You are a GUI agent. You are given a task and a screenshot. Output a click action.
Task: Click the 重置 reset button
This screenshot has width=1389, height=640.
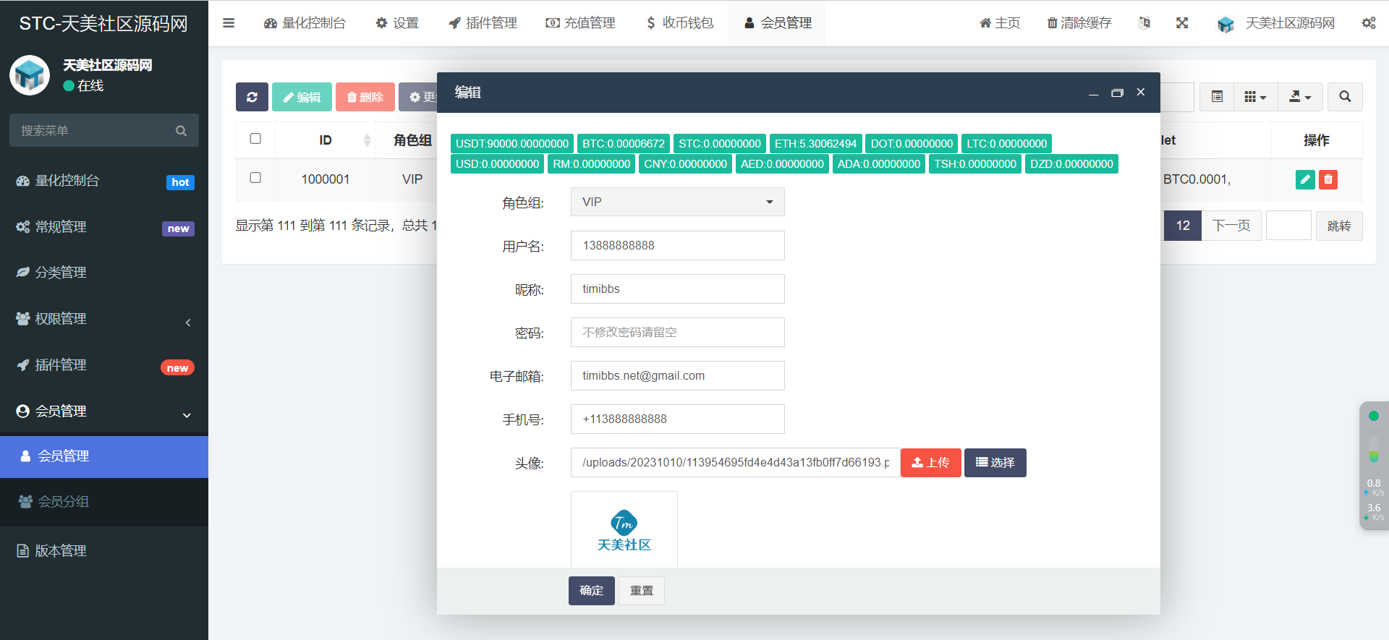[x=642, y=591]
